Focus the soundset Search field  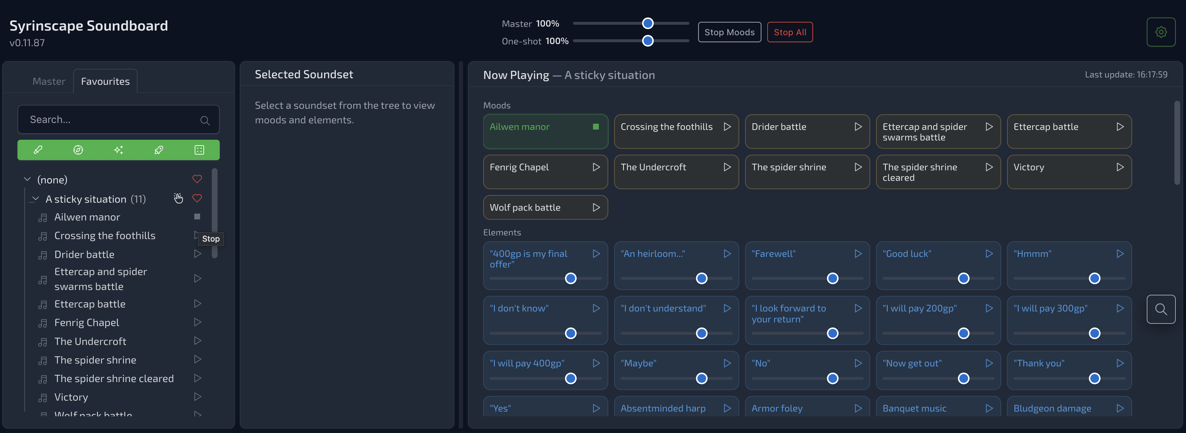pyautogui.click(x=111, y=120)
